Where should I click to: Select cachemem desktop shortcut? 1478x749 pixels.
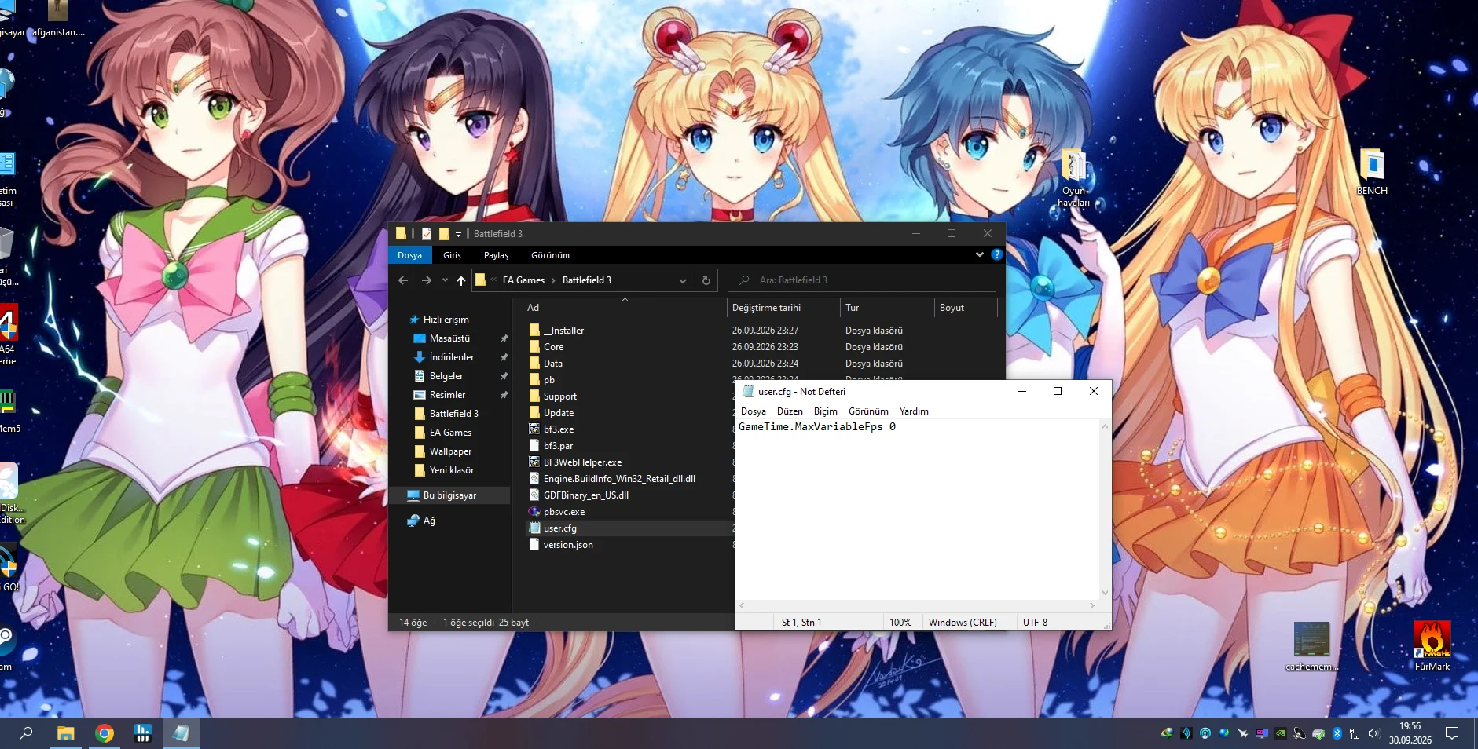coord(1311,645)
